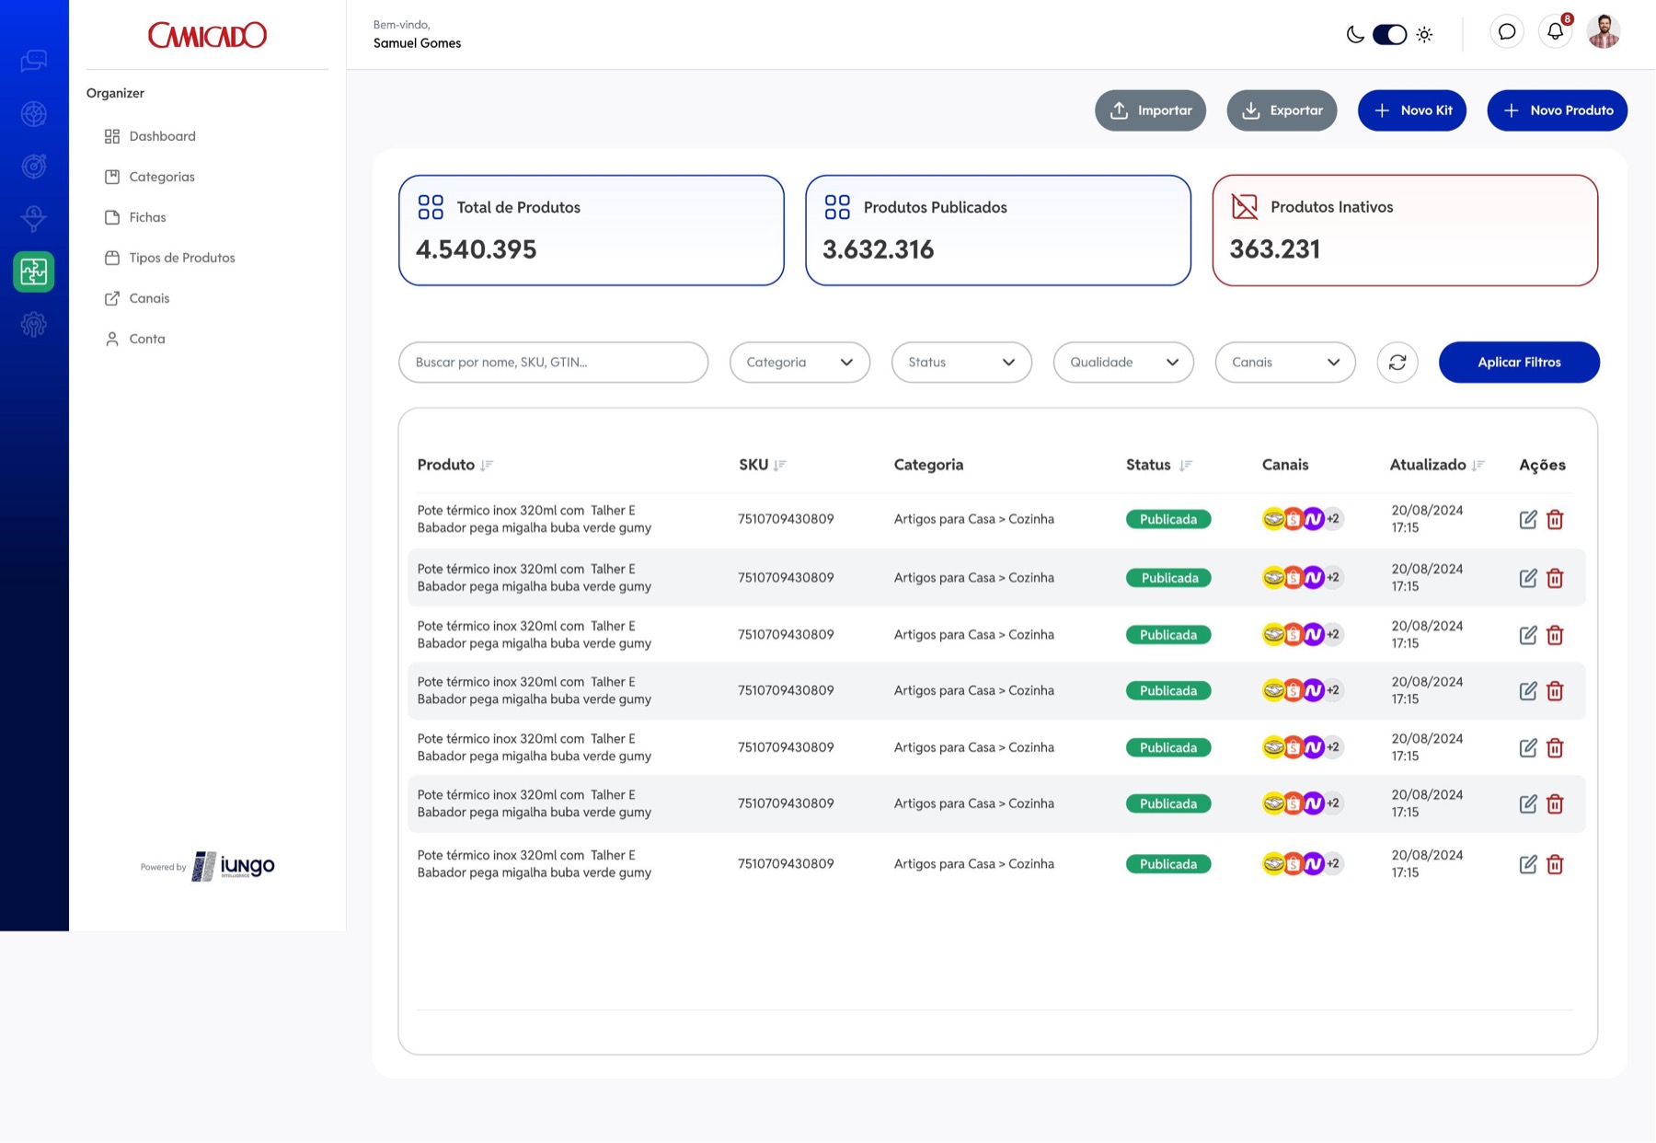Open the chat bubble icon in header
This screenshot has height=1143, width=1656.
tap(1507, 32)
